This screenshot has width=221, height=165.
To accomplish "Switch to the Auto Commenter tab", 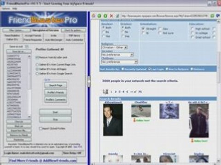I will click(75, 40).
